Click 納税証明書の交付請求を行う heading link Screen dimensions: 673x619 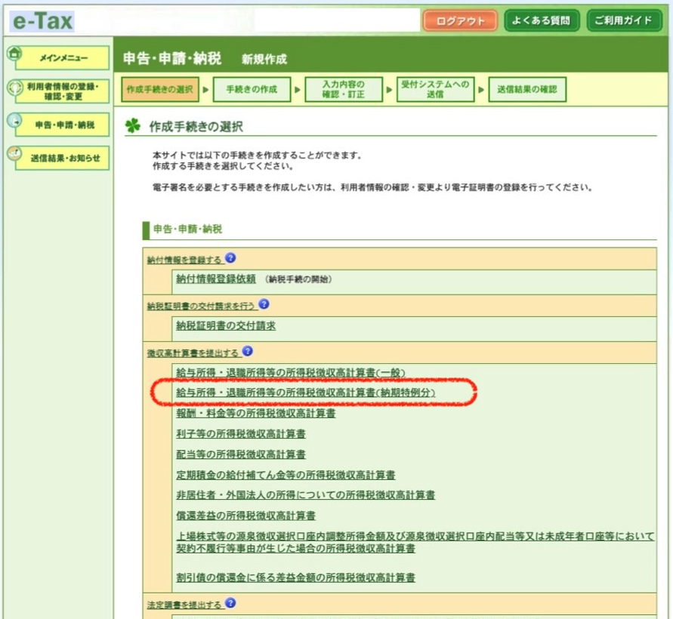[201, 306]
